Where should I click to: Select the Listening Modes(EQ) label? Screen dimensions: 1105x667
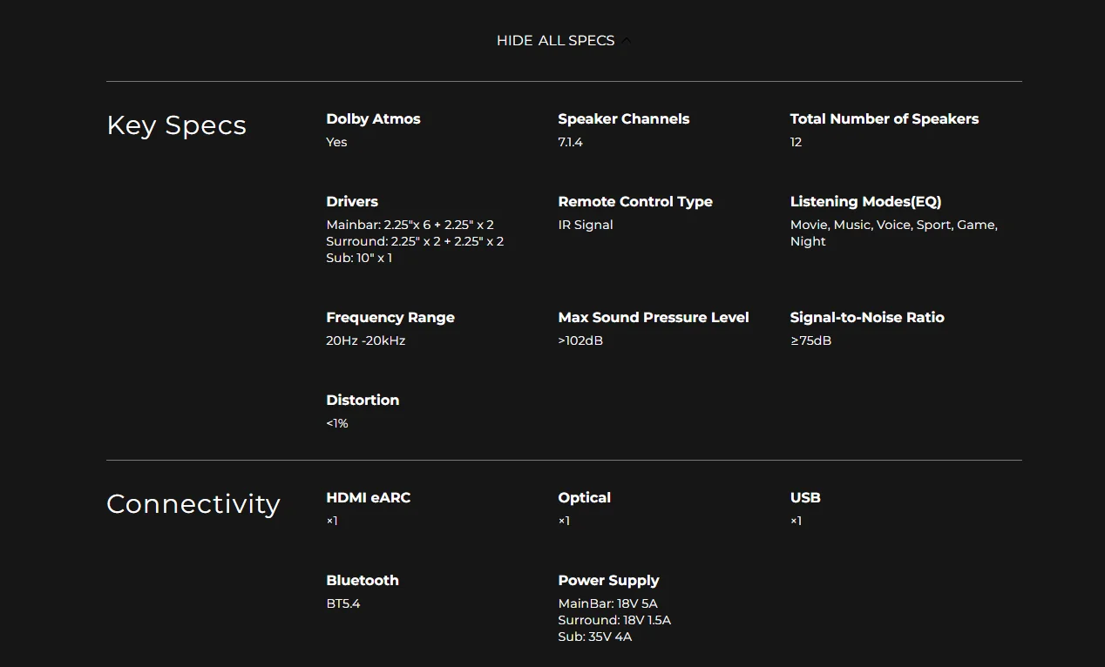pos(865,202)
